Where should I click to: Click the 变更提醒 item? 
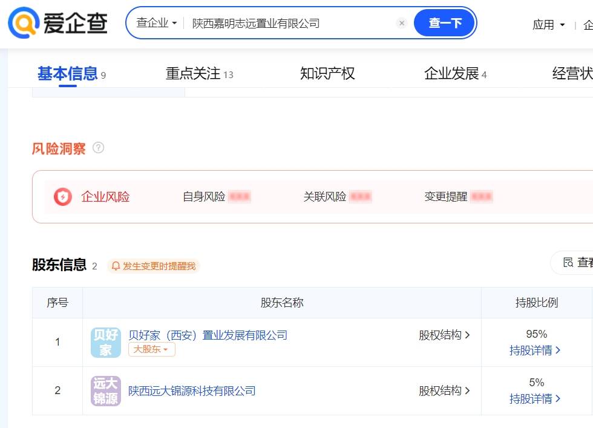459,197
